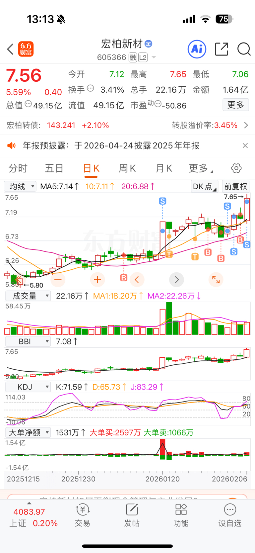Tap the stock name 宏柏新材
The width and height of the screenshot is (255, 553).
pyautogui.click(x=122, y=44)
